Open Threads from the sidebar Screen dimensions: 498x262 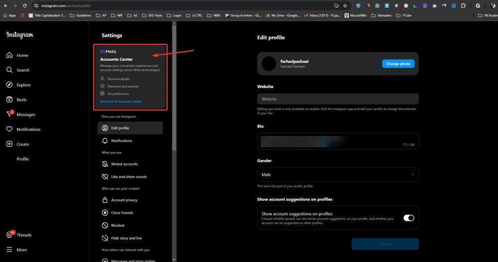click(x=19, y=235)
